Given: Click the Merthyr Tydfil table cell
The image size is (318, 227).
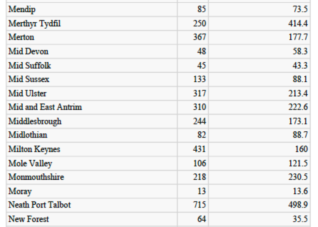Looking at the screenshot, I should (92, 24).
